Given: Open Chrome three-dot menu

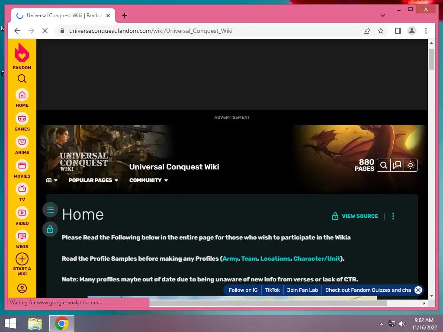Looking at the screenshot, I should 426,31.
